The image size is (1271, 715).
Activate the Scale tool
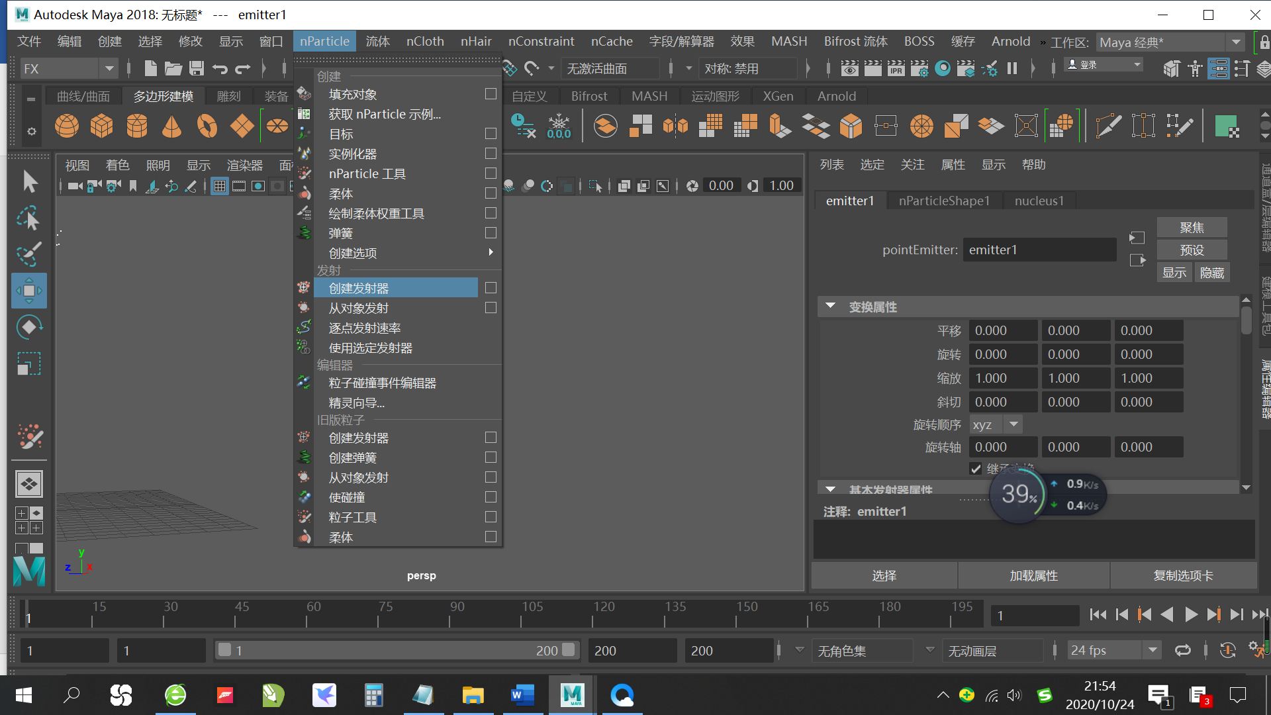point(29,363)
